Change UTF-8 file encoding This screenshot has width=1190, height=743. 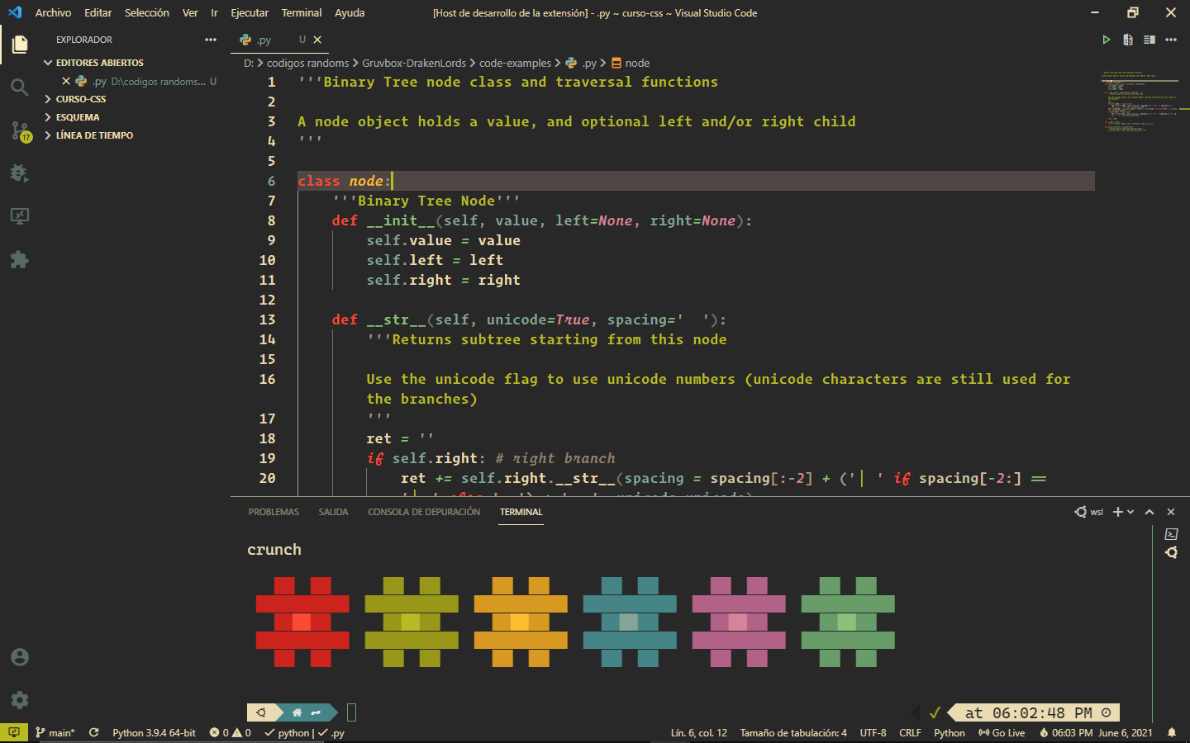point(873,732)
